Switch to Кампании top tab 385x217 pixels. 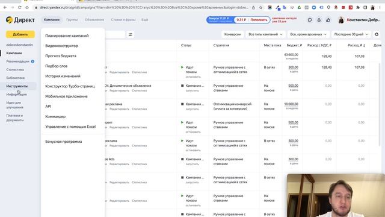click(52, 20)
